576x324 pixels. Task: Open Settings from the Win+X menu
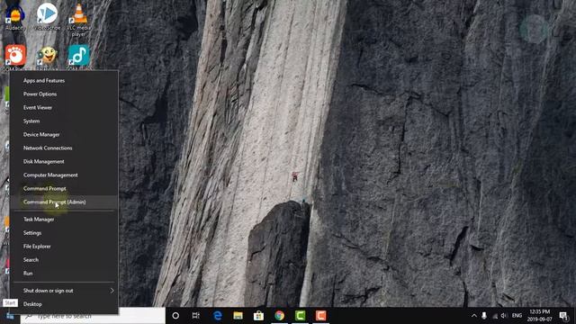click(64, 233)
